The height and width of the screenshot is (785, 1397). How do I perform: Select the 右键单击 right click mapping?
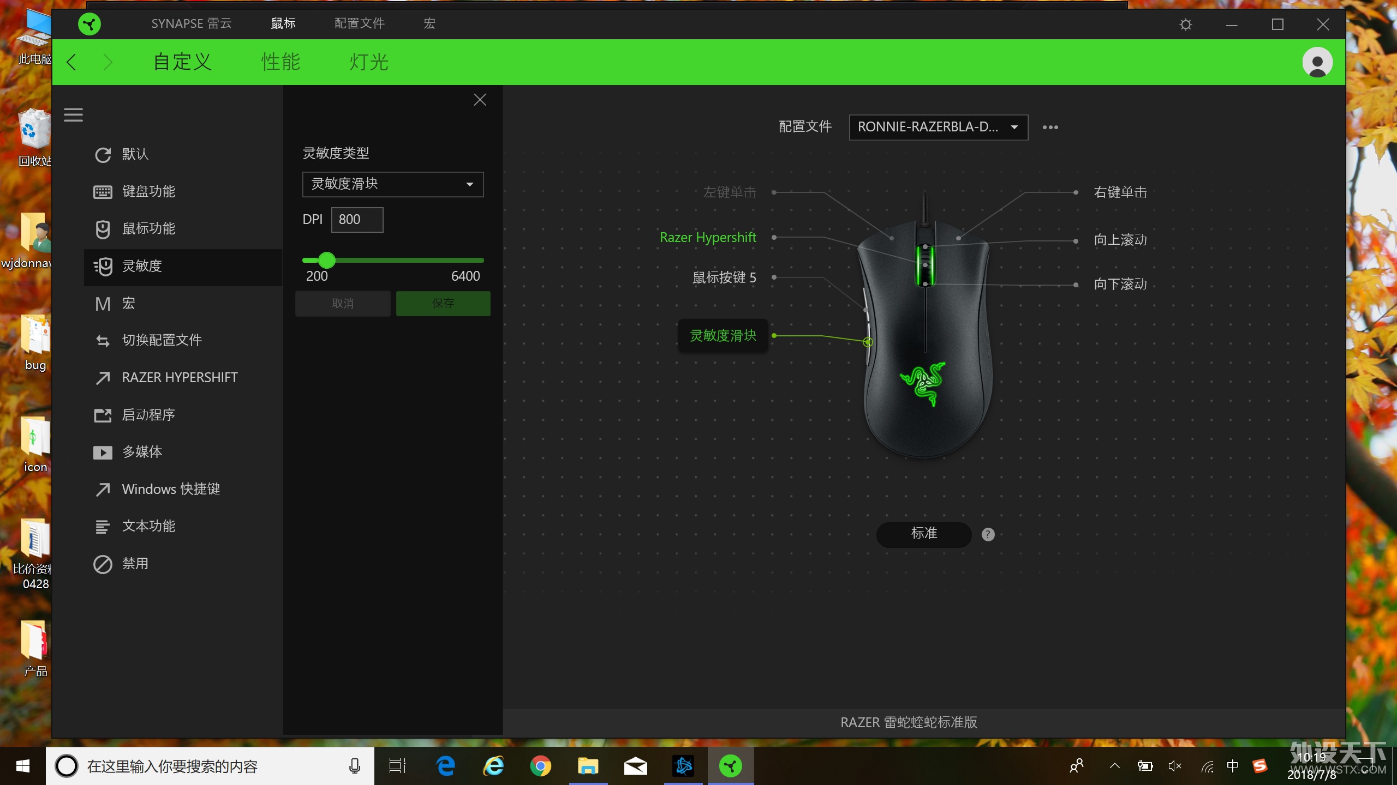(1120, 192)
